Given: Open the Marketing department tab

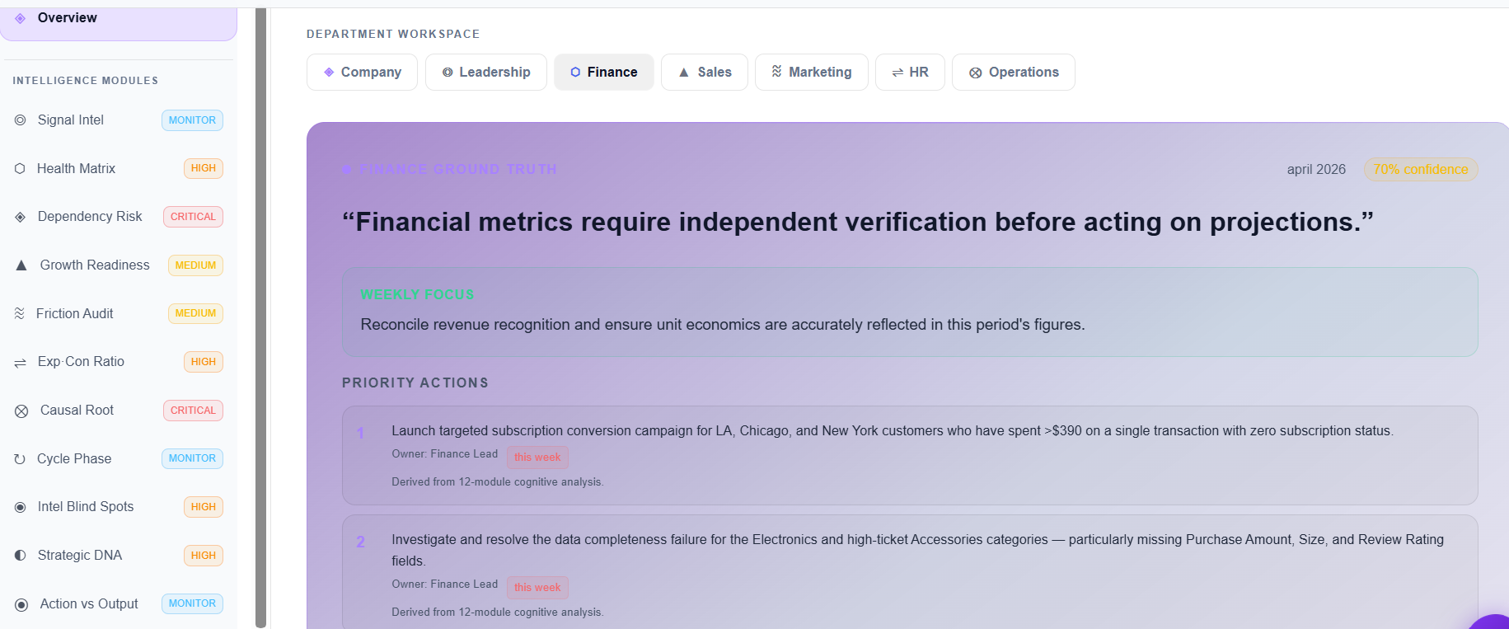Looking at the screenshot, I should [x=811, y=73].
